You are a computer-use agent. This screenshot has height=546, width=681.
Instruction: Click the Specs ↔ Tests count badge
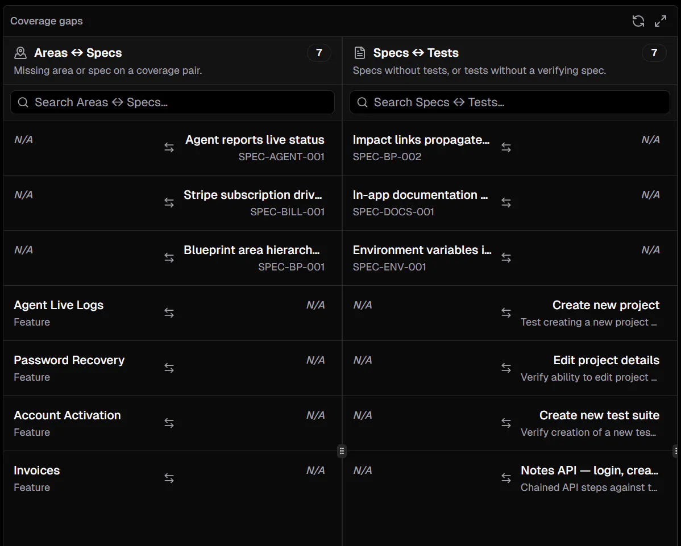(654, 53)
